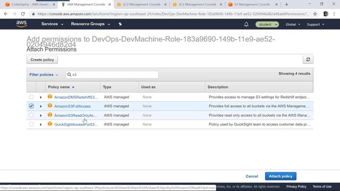Check the AmazonDMSRedshiftS3 policy checkbox

point(31,97)
